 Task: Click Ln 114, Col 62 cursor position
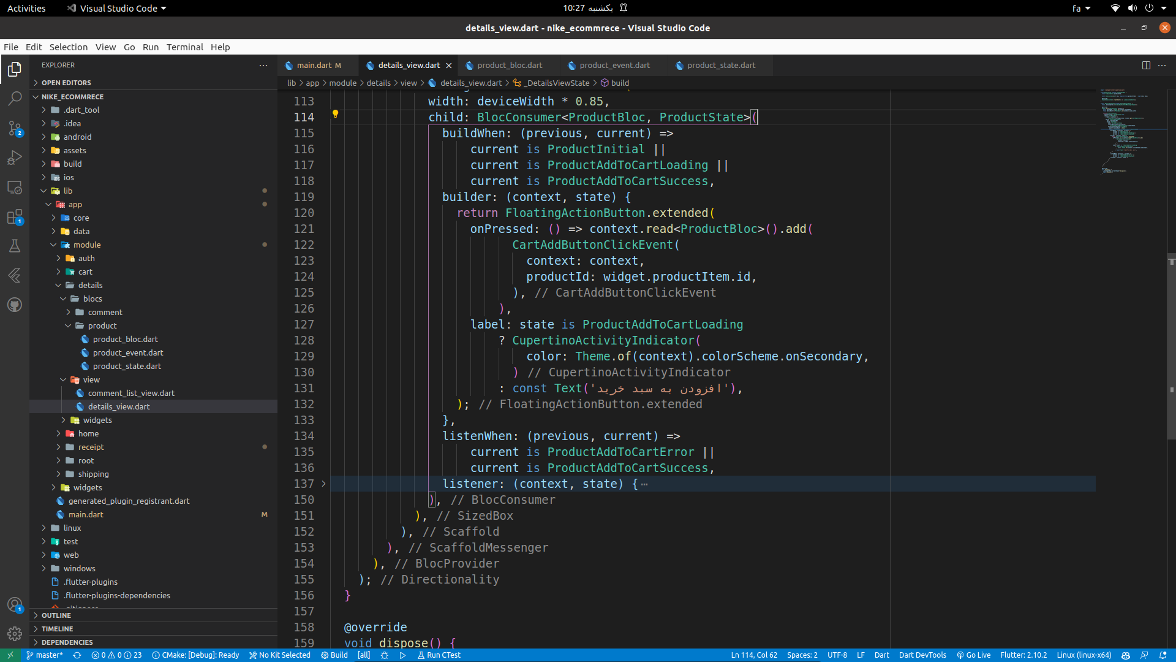[x=754, y=655]
